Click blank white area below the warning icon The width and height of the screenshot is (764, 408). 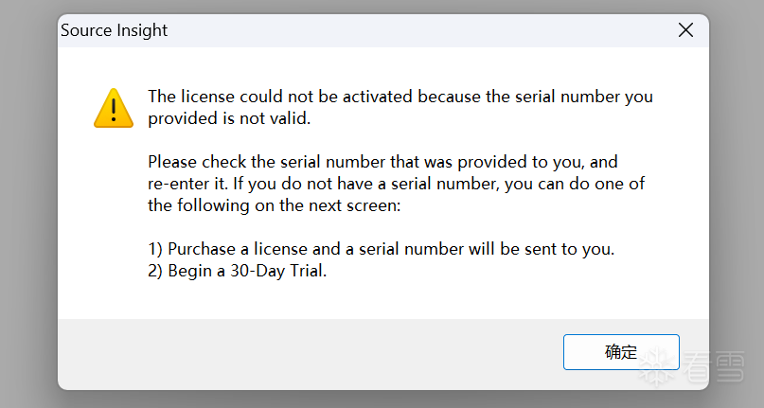click(x=114, y=218)
